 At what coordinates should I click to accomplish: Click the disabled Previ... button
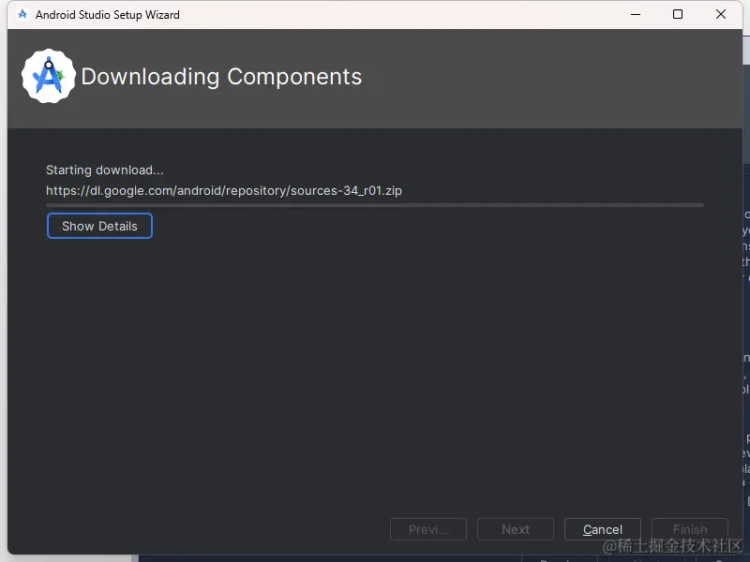click(428, 529)
